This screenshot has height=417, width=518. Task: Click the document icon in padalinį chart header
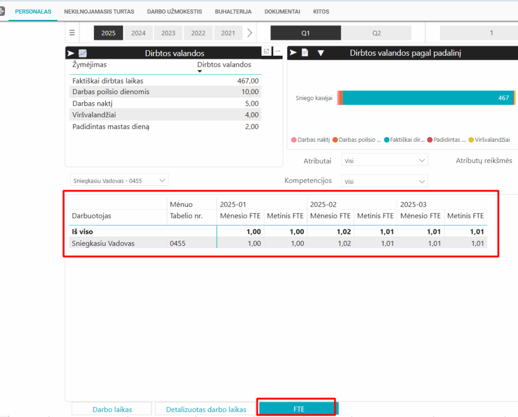click(x=305, y=53)
